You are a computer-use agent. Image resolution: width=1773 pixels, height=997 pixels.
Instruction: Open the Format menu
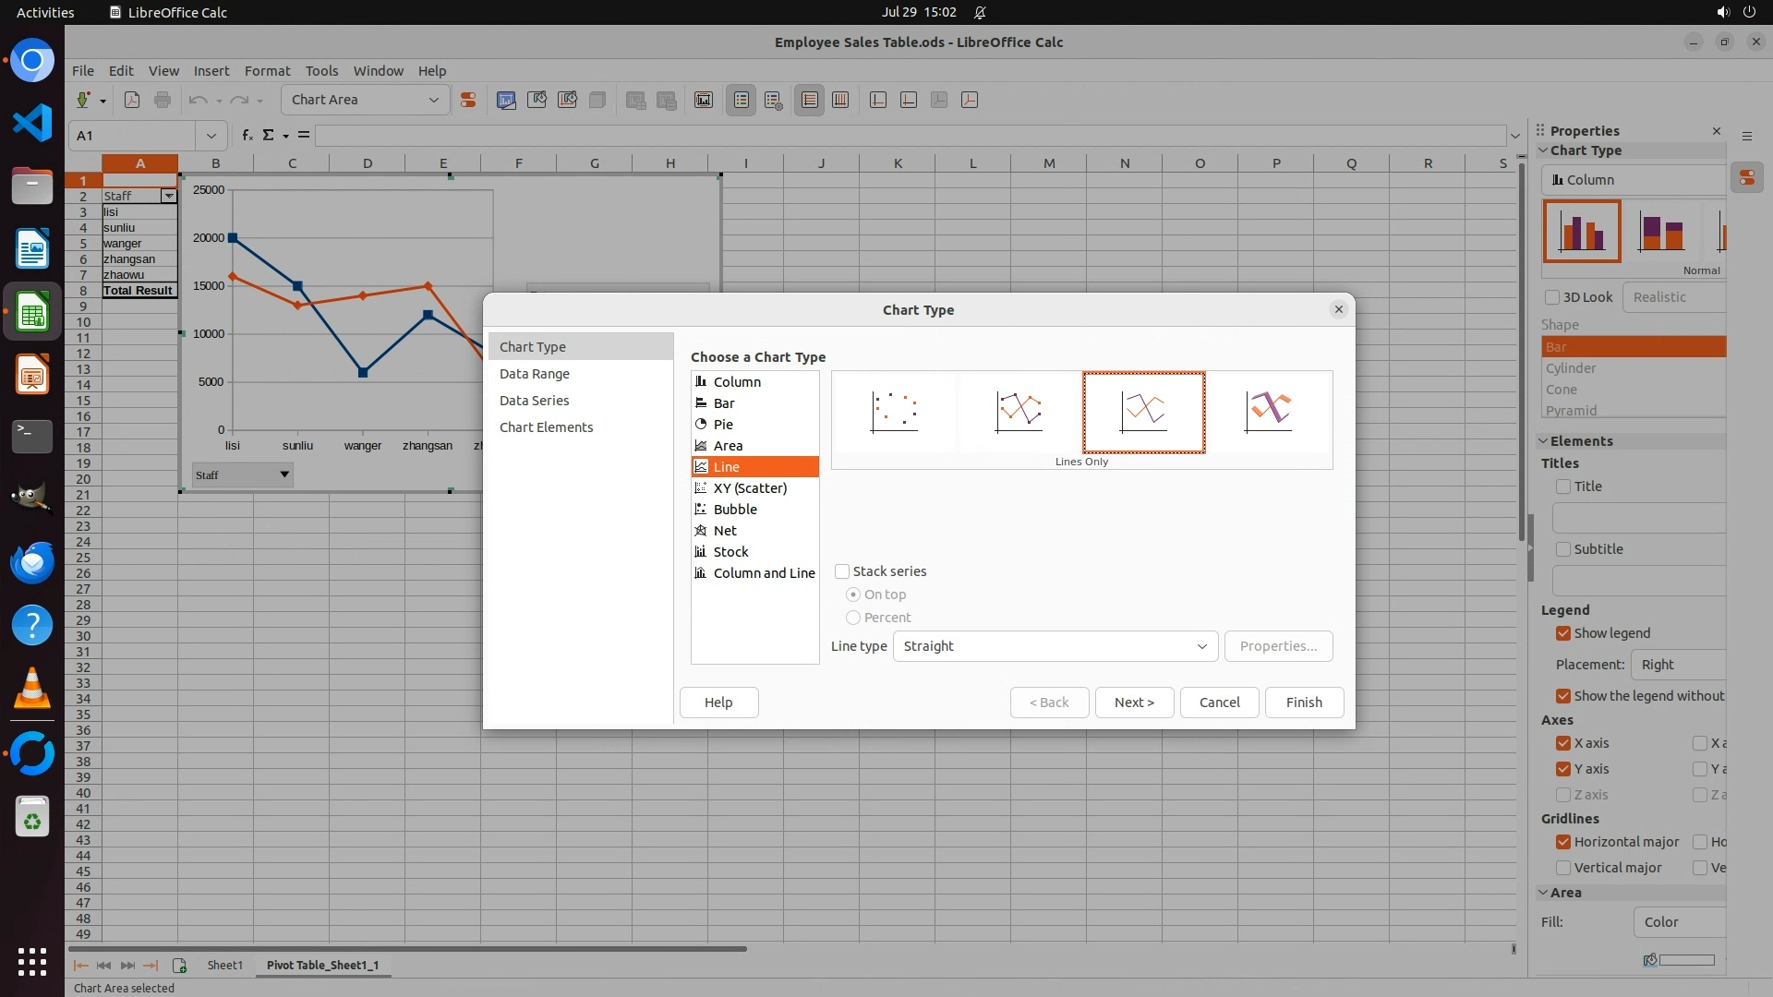pyautogui.click(x=267, y=70)
